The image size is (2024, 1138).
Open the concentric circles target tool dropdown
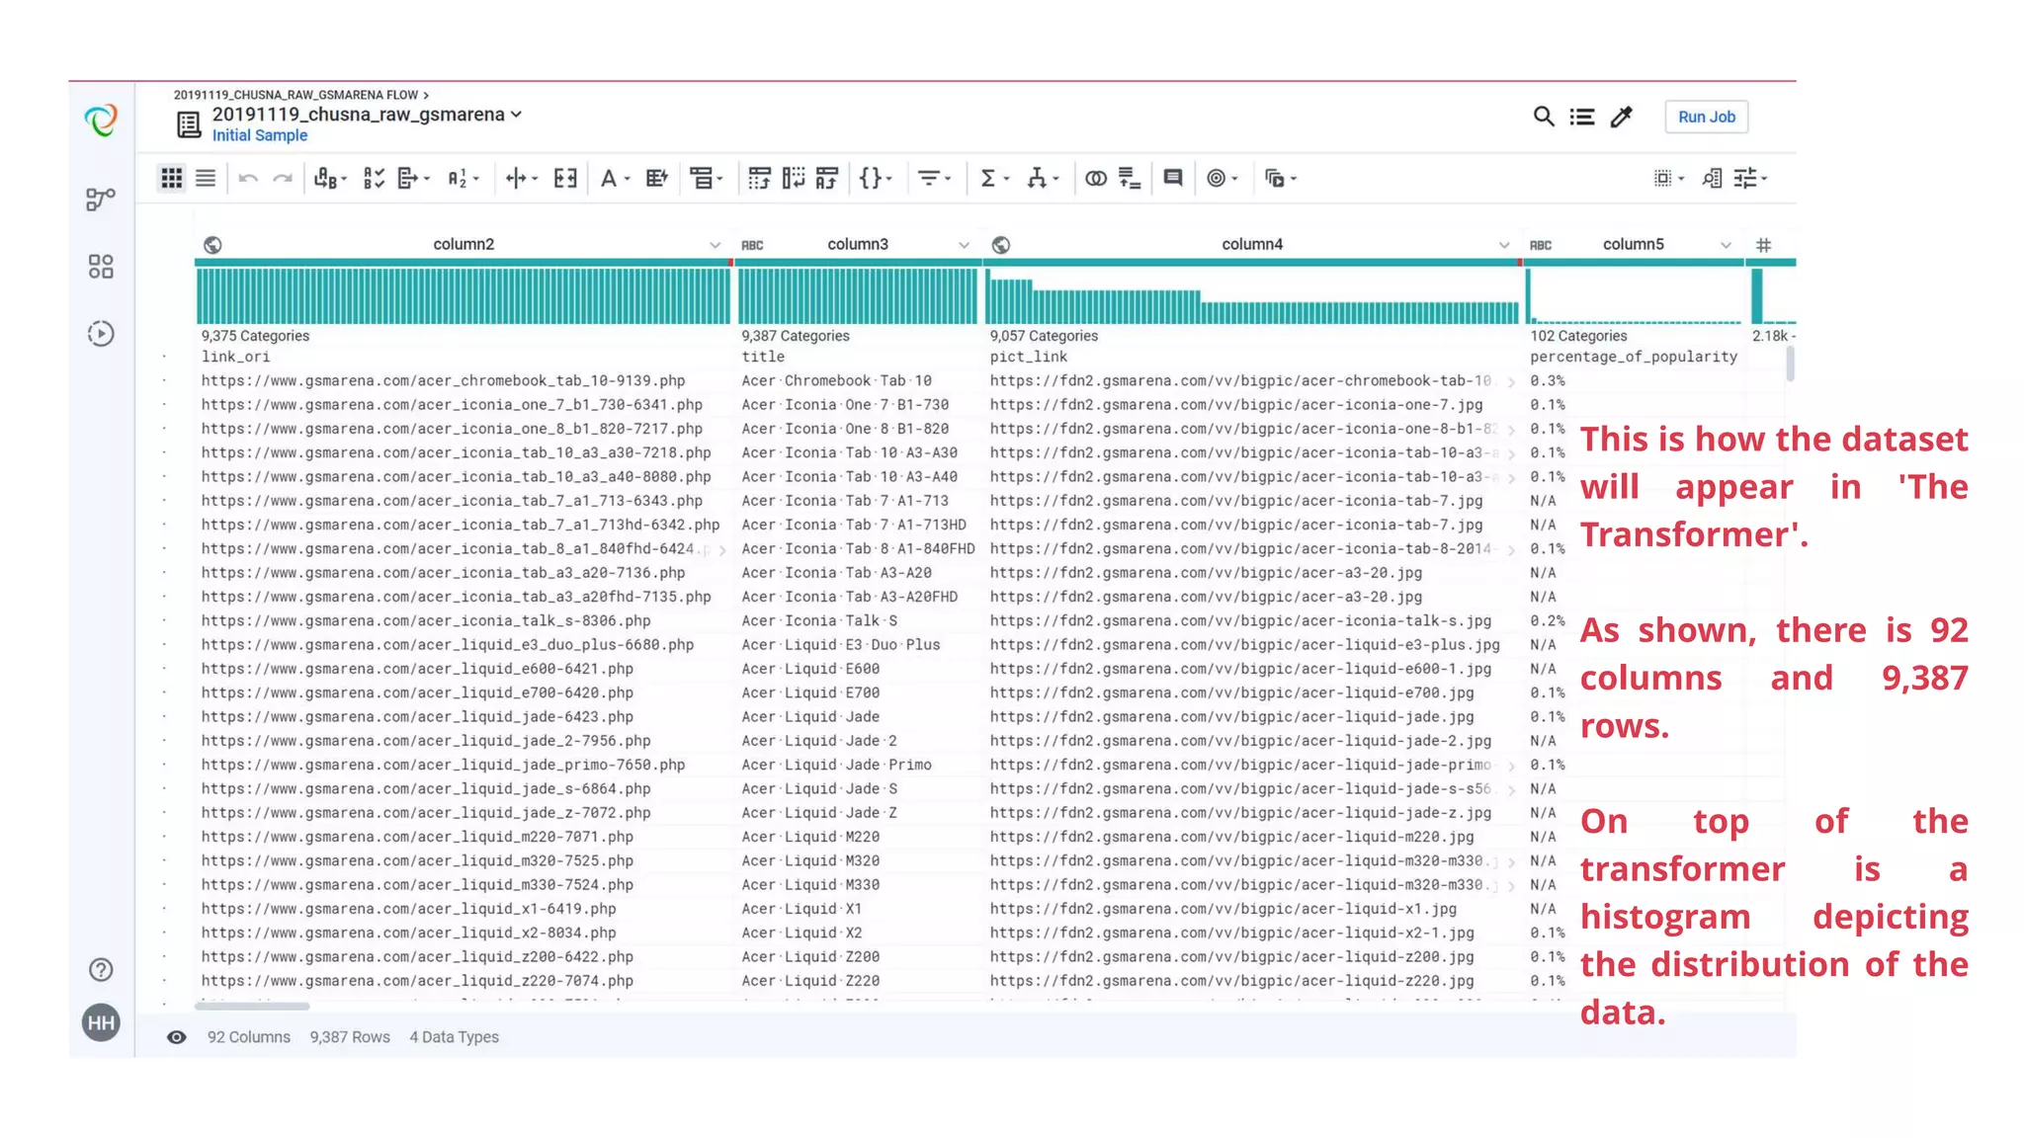coord(1223,178)
